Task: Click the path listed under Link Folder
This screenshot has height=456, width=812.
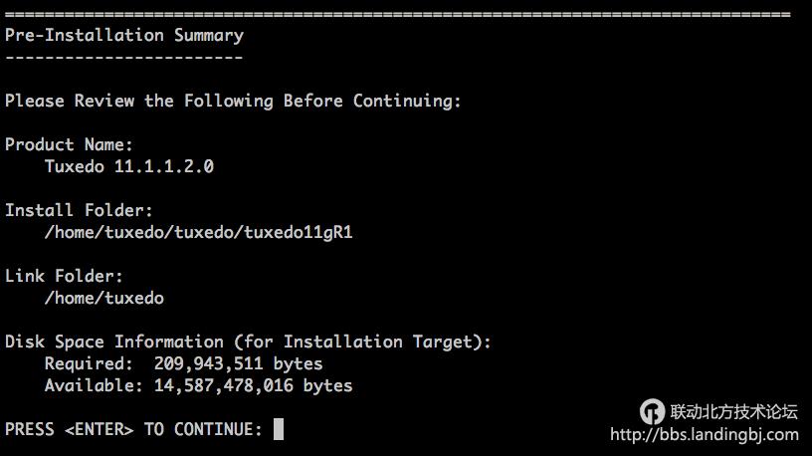Action: pos(104,298)
